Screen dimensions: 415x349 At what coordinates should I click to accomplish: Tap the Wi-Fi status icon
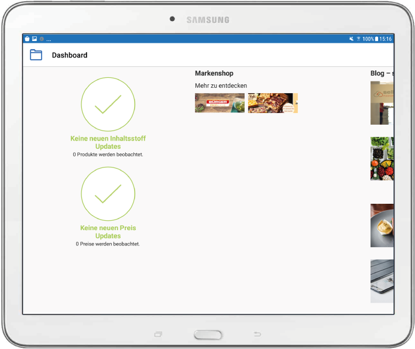coord(358,39)
